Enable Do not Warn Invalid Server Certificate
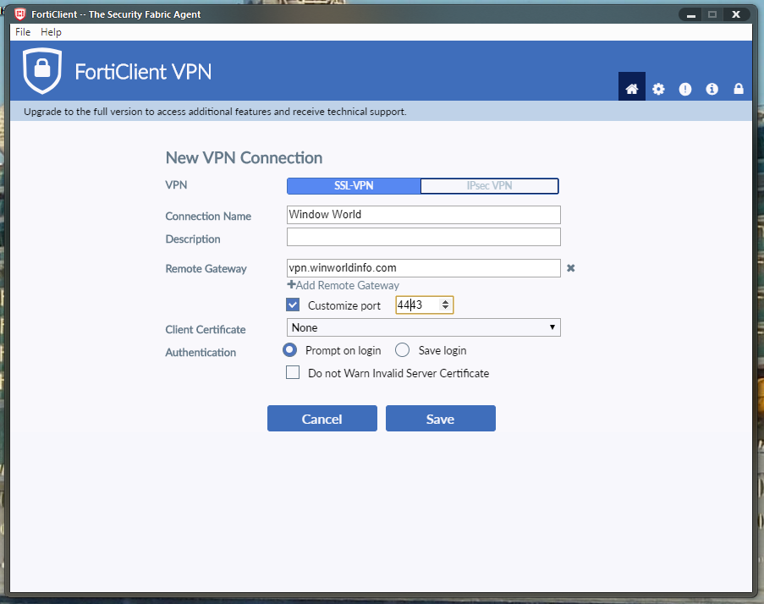Image resolution: width=764 pixels, height=604 pixels. tap(293, 372)
